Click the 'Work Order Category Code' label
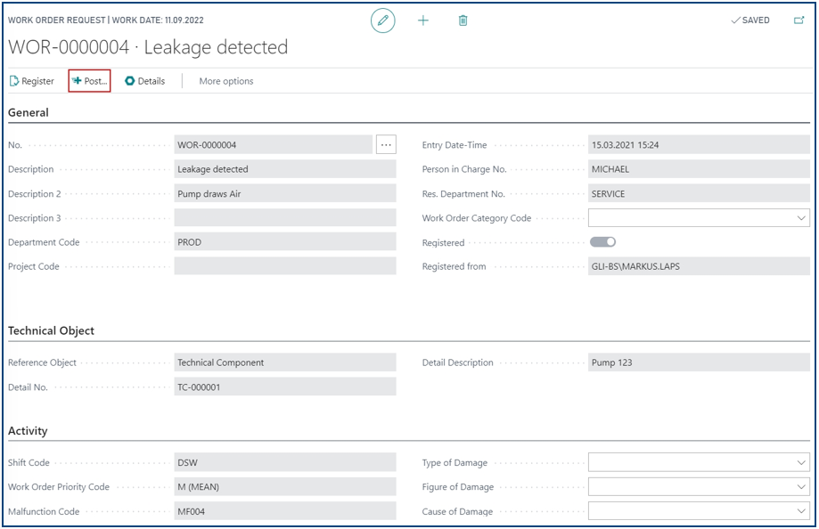This screenshot has height=529, width=819. click(477, 218)
